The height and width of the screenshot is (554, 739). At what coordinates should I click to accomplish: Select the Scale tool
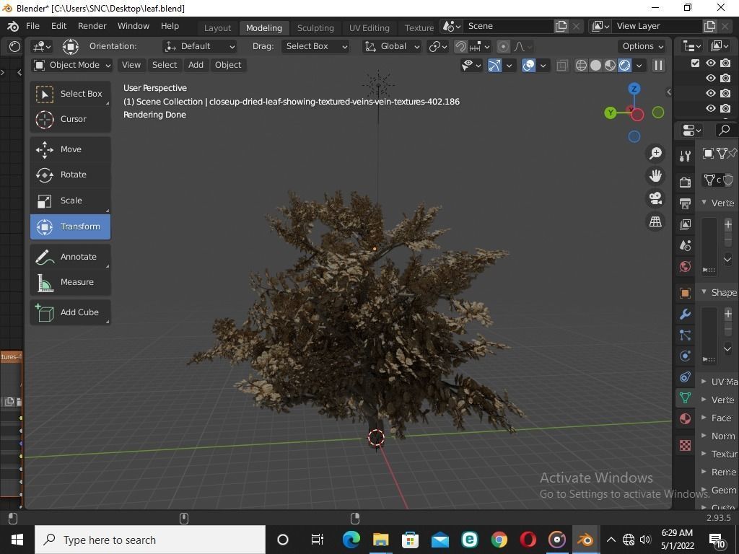[70, 201]
